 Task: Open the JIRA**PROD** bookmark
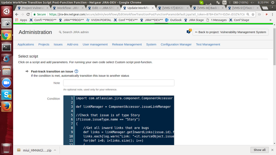(x=72, y=20)
